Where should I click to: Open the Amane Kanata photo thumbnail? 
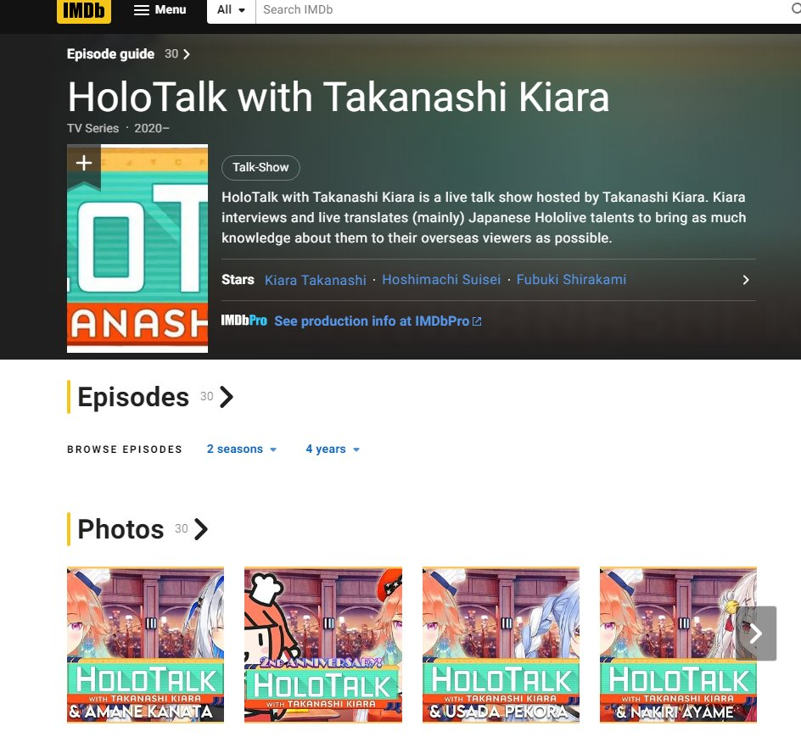(146, 645)
